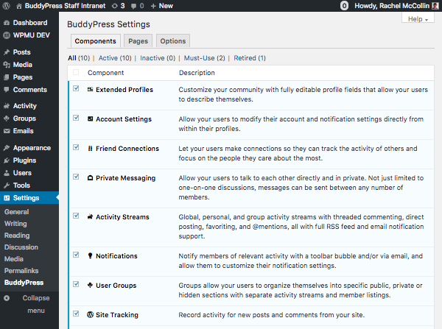Click the Groups sidebar icon
This screenshot has width=442, height=329.
(x=7, y=118)
